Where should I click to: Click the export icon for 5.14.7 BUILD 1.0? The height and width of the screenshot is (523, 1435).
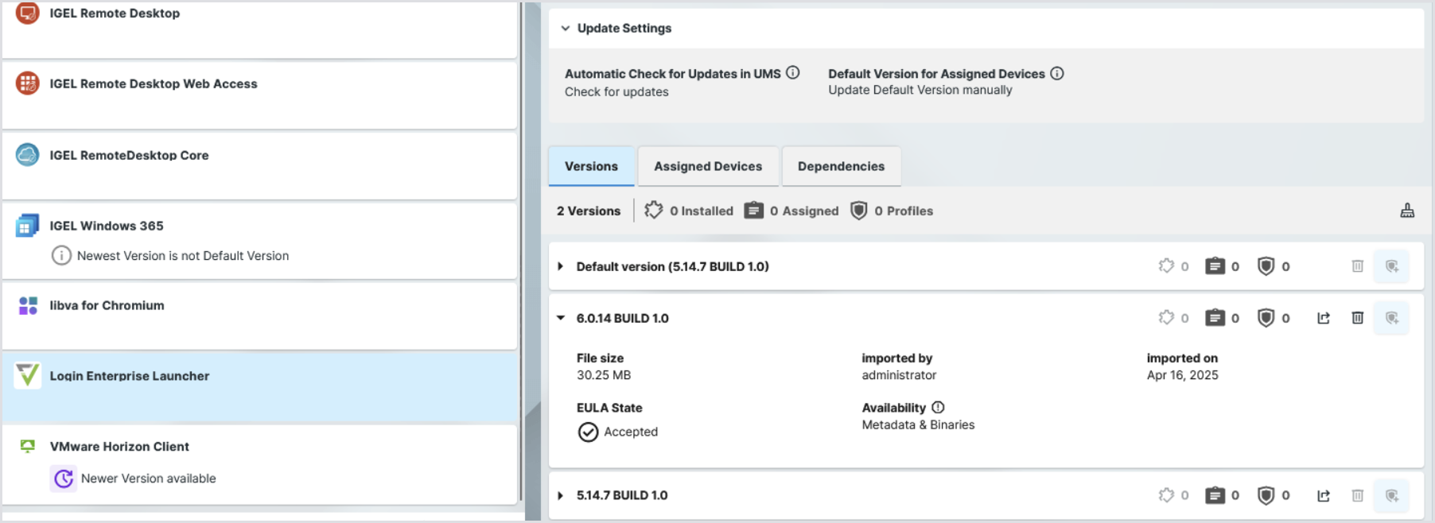click(1324, 495)
